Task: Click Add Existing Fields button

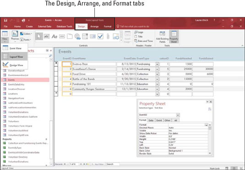Action: [x=163, y=37]
